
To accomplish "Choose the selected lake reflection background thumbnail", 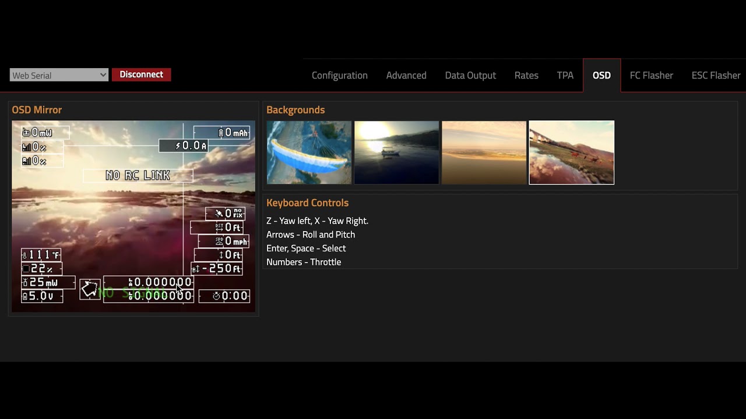I will (x=572, y=152).
